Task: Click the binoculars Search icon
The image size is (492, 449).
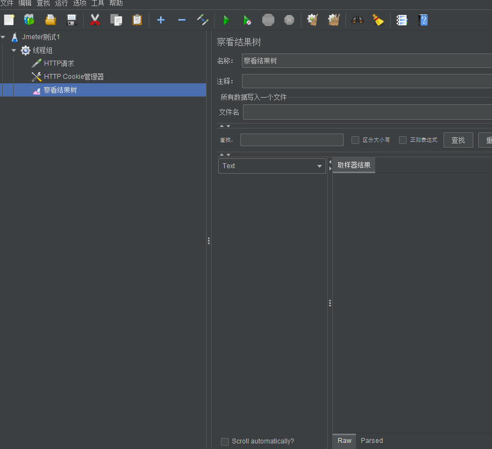Action: [x=358, y=20]
